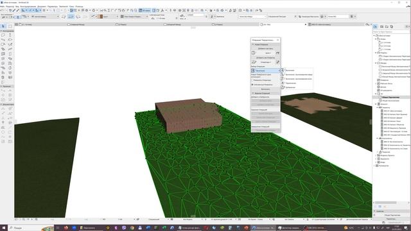Select the Wall tool in the toolbox
411x231 pixels.
[x=3, y=35]
